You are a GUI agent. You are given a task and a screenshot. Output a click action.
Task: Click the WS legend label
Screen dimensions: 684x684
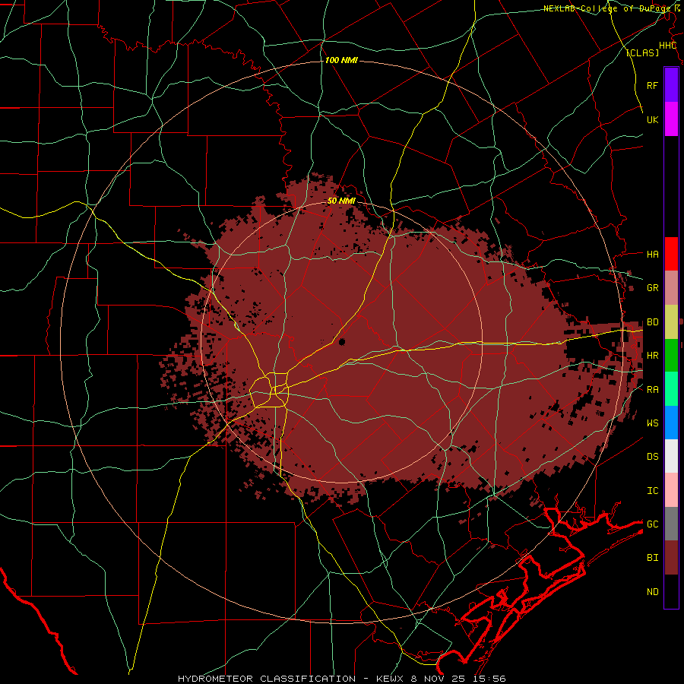[652, 423]
